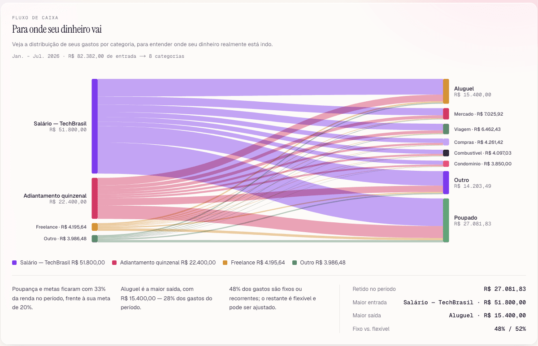Screen dimensions: 538x346
Task: Click the purple Salário — TechBrasil source node bar
Action: [x=95, y=126]
